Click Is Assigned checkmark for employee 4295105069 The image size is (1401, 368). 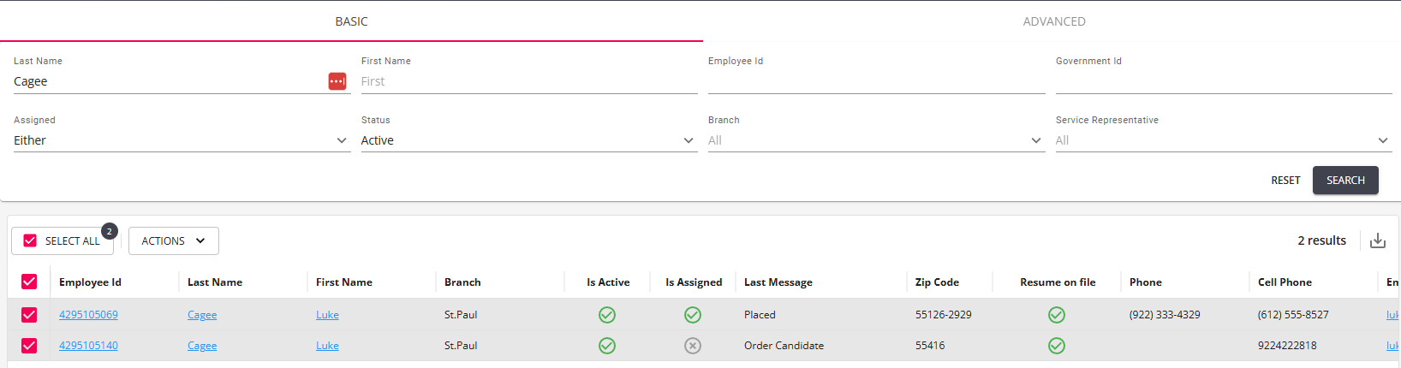693,315
